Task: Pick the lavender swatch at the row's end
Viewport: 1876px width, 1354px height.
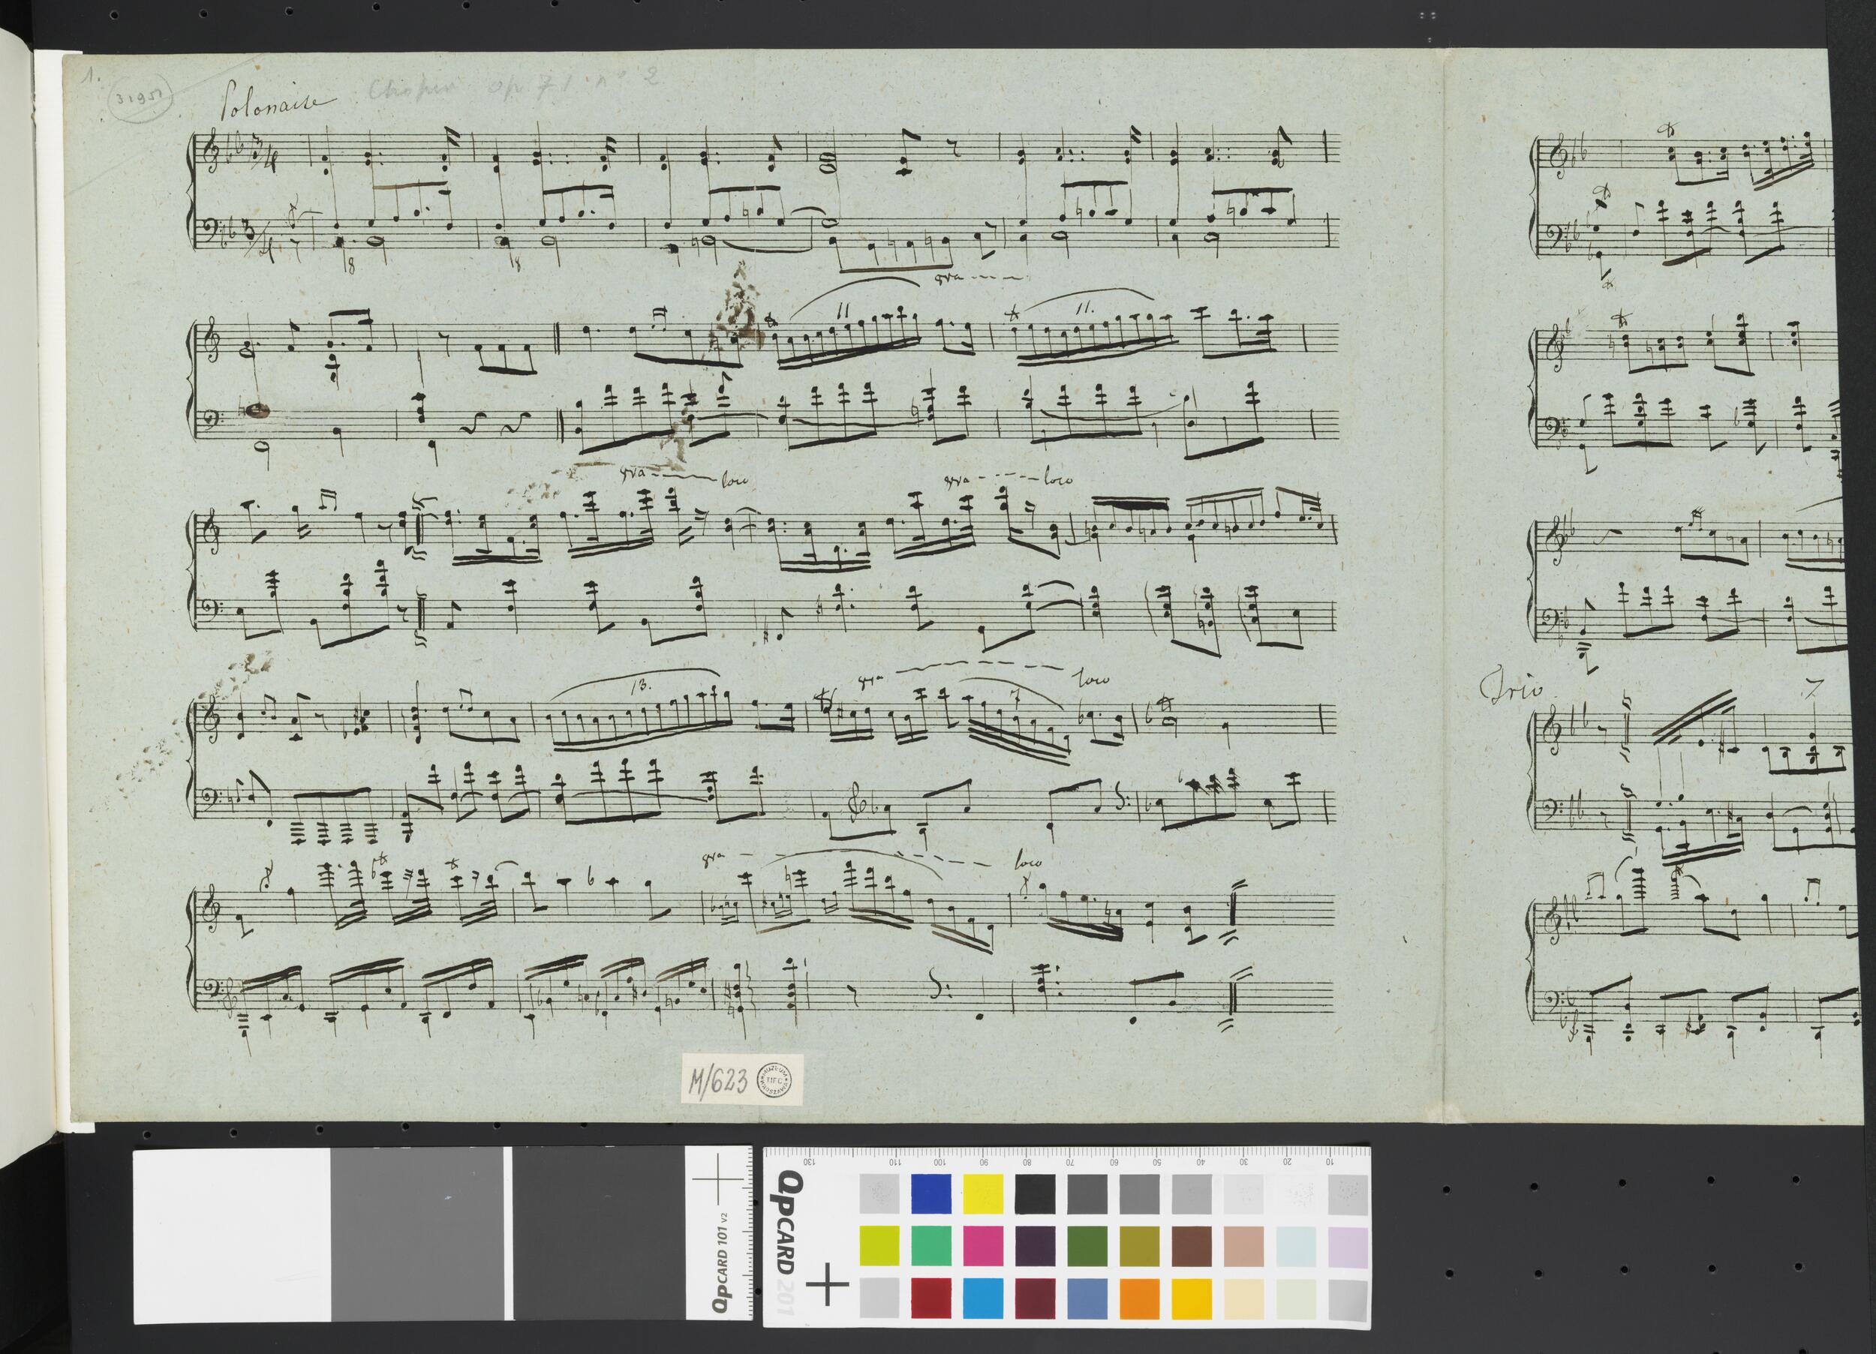Action: pyautogui.click(x=1348, y=1246)
